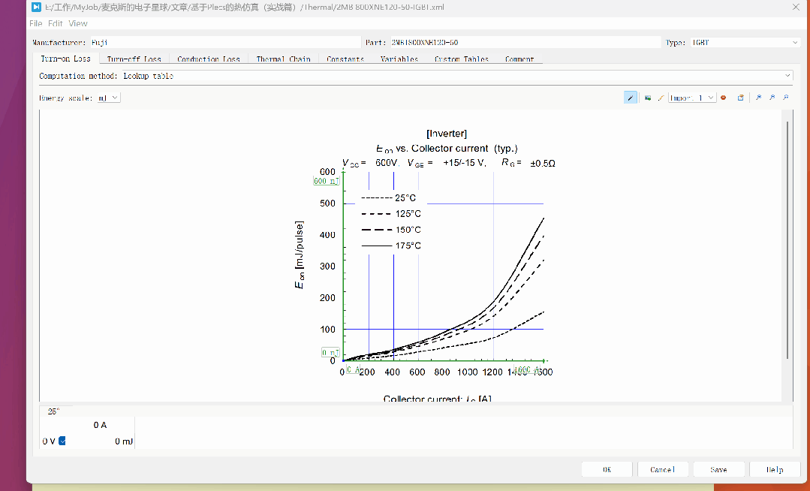810x491 pixels.
Task: Open the View menu
Action: (x=78, y=23)
